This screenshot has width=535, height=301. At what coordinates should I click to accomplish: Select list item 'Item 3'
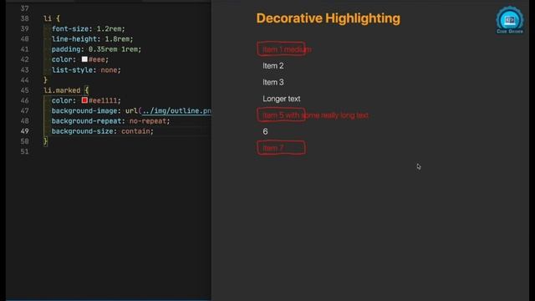pos(273,82)
